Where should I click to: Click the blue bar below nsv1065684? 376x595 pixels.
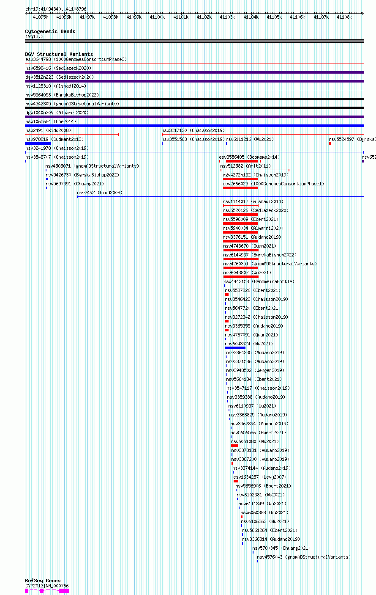point(194,126)
